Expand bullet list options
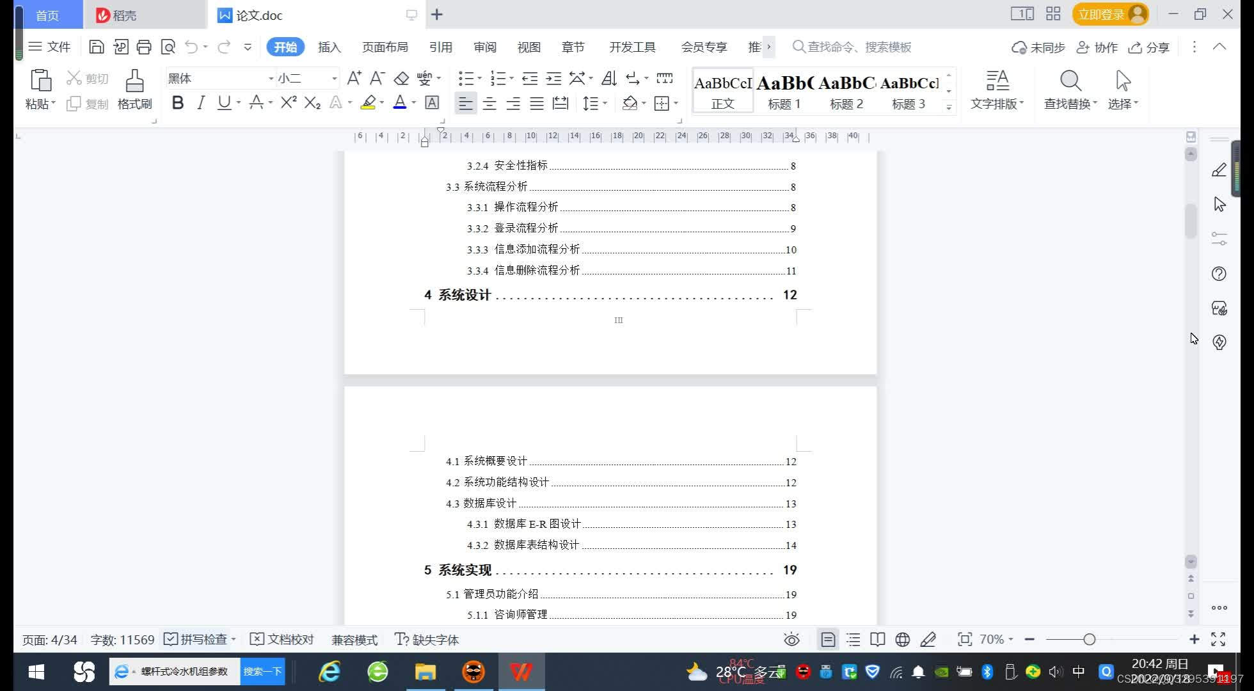 480,79
